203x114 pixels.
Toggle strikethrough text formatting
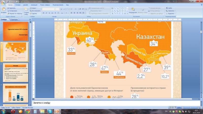tap(52, 13)
